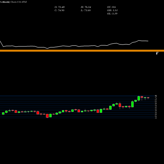Screen dimensions: 164x164
Task: Click the OC: 0.6 value
Action: 112,7
